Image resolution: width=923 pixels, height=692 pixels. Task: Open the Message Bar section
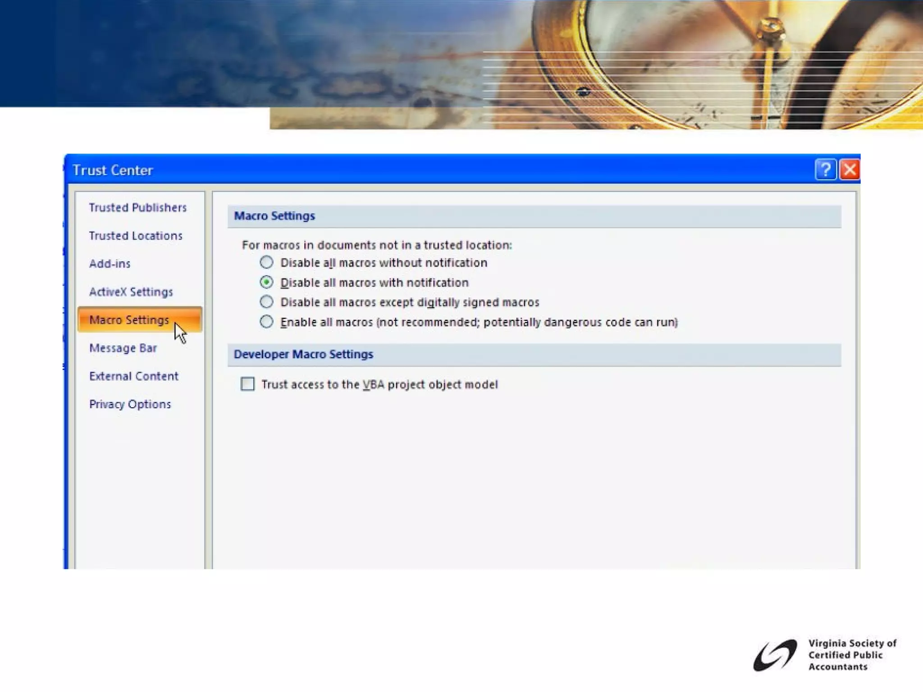(123, 348)
